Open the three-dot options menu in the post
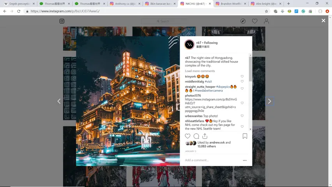Screen dimensions: 332x187 (245, 161)
